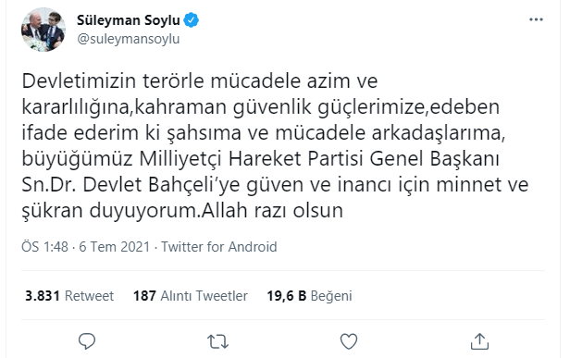Screen dimensions: 570x358
Task: Click the 187 quote tweets number
Action: [144, 296]
